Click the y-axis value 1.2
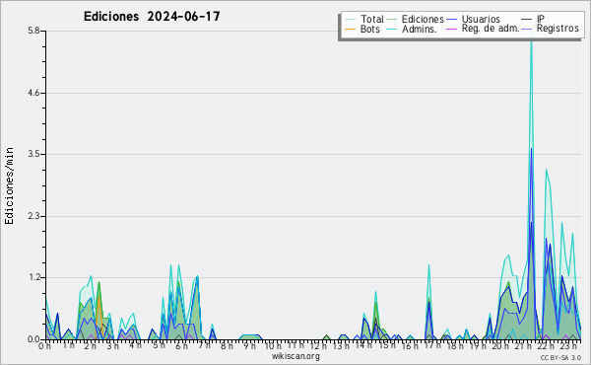The height and width of the screenshot is (365, 591). pyautogui.click(x=33, y=278)
